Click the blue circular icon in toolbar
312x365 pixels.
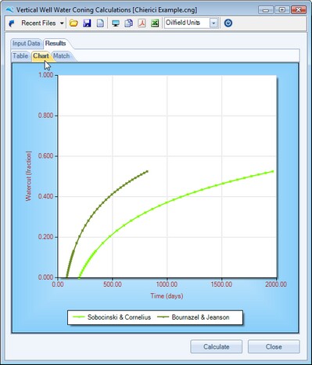(228, 23)
